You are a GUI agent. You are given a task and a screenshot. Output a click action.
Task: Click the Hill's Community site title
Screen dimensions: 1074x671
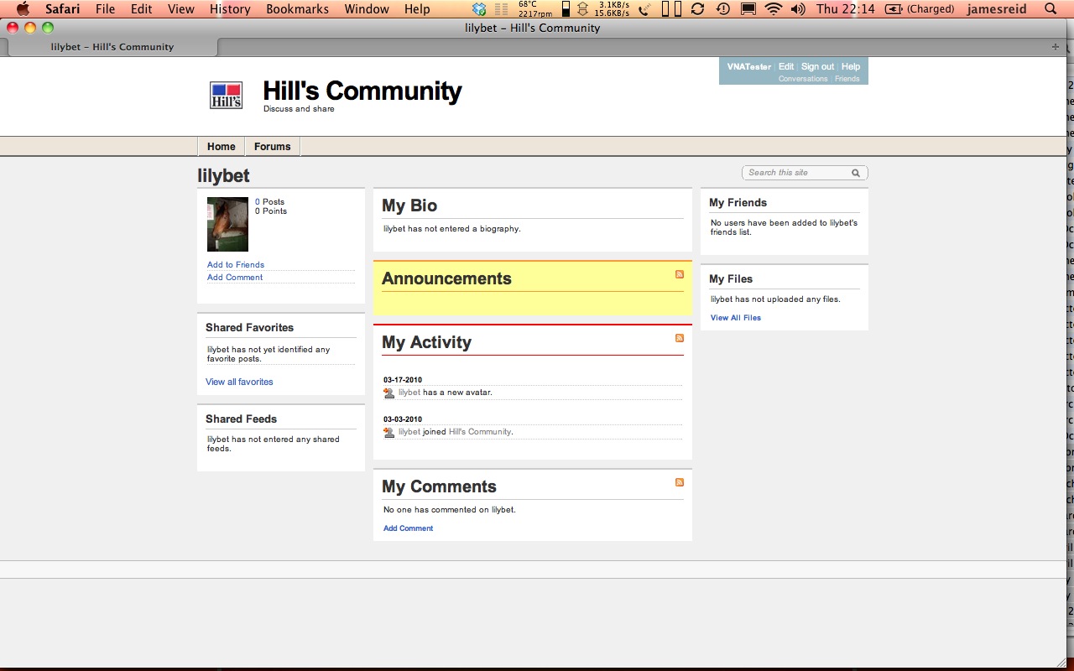point(362,91)
